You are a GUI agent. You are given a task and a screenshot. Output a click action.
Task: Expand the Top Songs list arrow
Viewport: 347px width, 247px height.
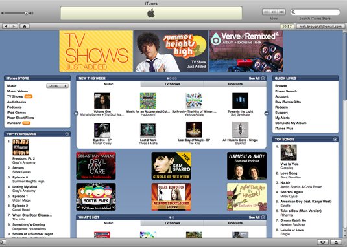pyautogui.click(x=335, y=140)
